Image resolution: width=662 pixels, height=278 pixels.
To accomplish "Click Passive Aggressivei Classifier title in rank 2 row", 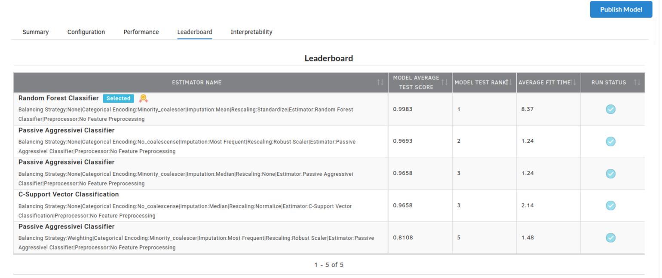I will [66, 130].
